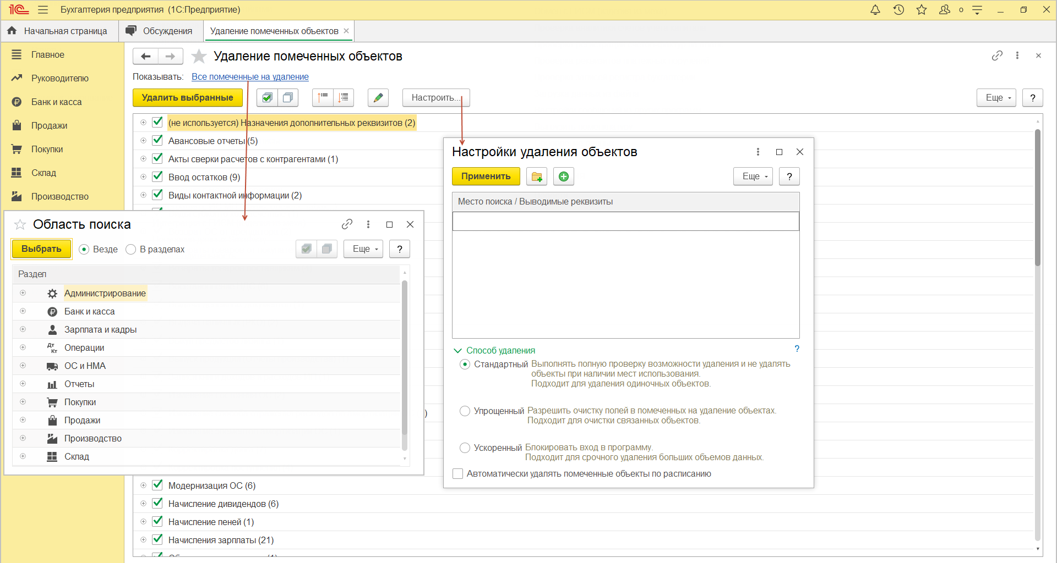1057x563 pixels.
Task: Click the green pencil edit icon
Action: click(x=378, y=98)
